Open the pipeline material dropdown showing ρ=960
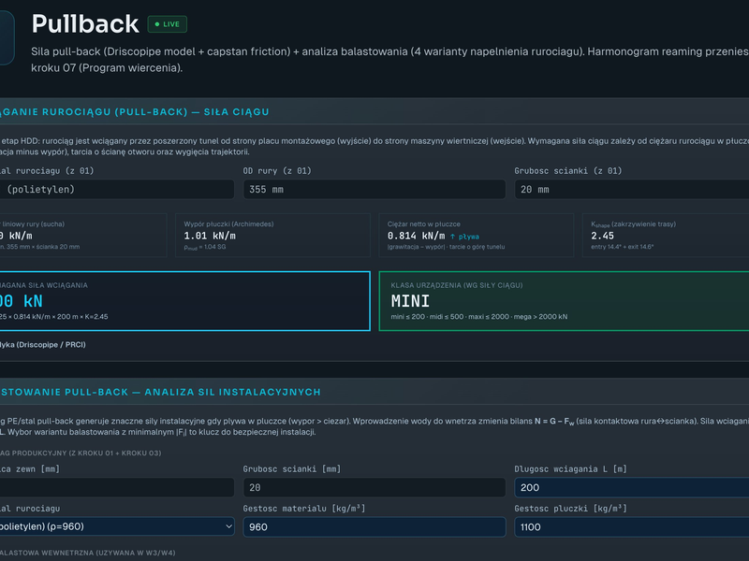Viewport: 749px width, 561px height. click(116, 526)
